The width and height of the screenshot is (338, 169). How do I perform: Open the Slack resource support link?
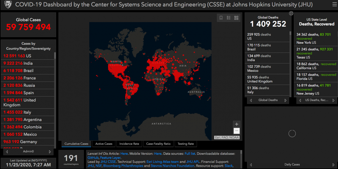[x=228, y=166]
